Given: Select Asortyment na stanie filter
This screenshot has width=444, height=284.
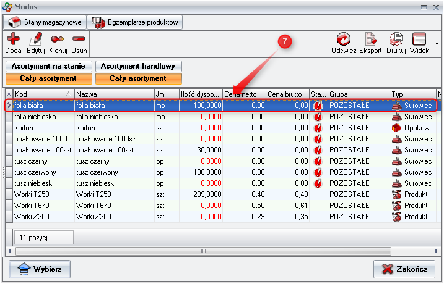Looking at the screenshot, I should click(x=48, y=66).
